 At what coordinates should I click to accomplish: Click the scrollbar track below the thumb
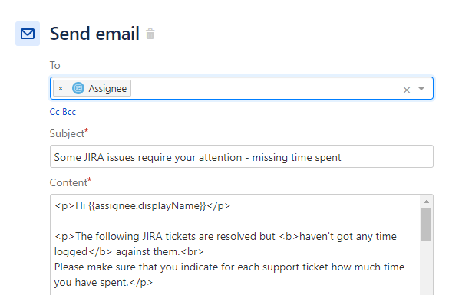[x=427, y=268]
